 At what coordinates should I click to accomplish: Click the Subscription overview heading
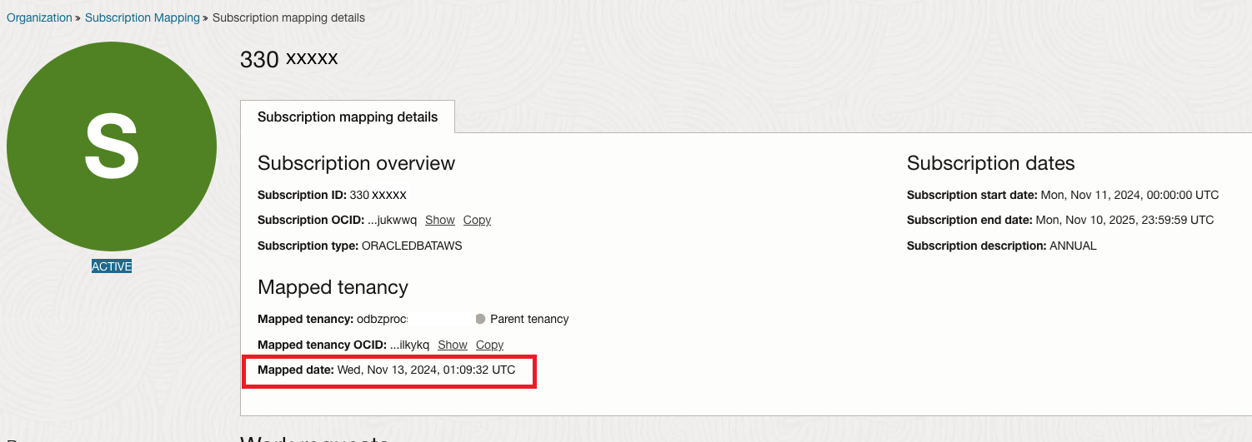pyautogui.click(x=356, y=163)
